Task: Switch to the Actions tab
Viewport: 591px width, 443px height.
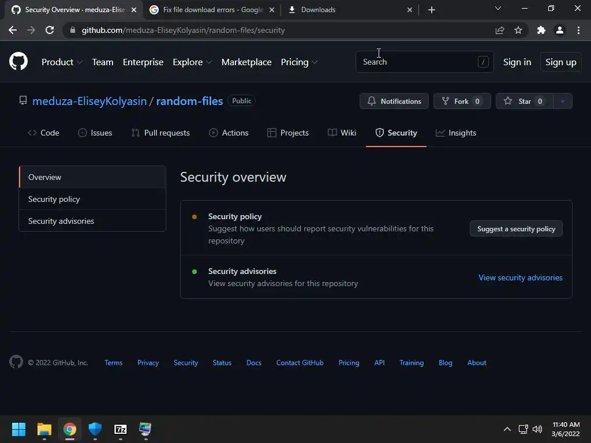Action: (x=229, y=133)
